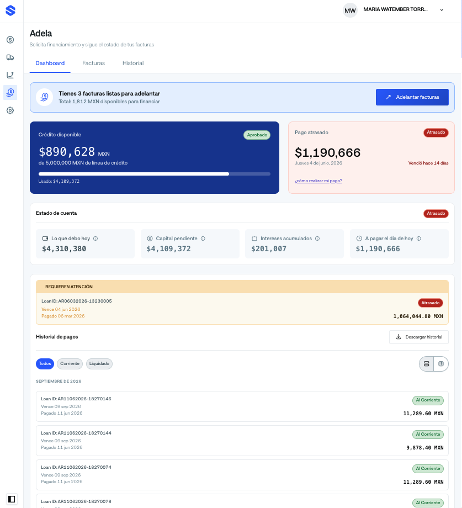Switch to the Historial tab
The image size is (462, 508).
[x=133, y=64]
